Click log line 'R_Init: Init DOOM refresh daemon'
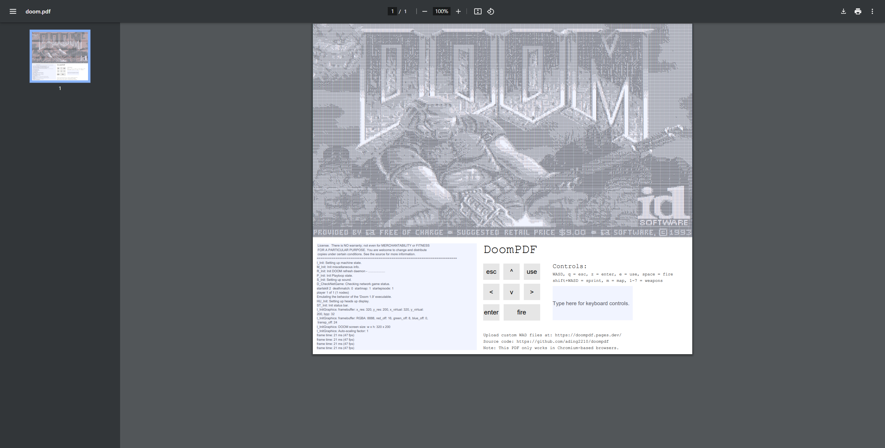The height and width of the screenshot is (448, 885). point(350,271)
